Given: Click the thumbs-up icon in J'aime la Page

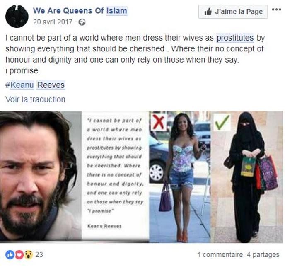Looking at the screenshot, I should pyautogui.click(x=208, y=12).
